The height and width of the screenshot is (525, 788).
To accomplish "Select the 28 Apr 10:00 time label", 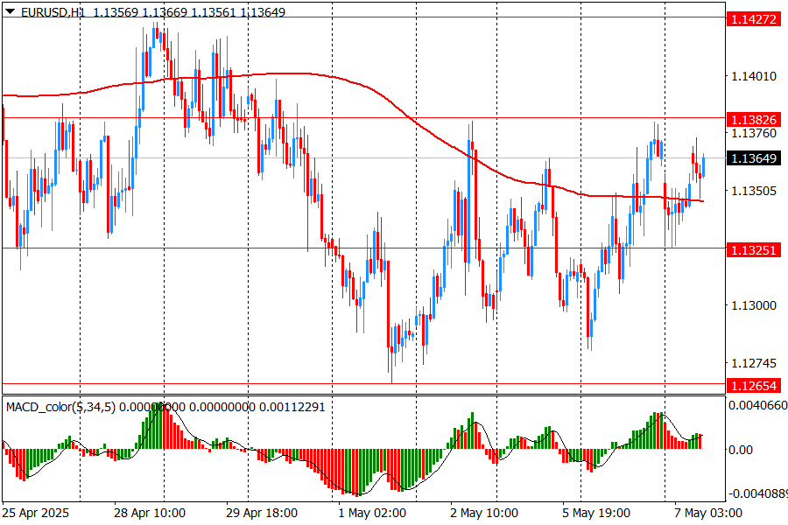I will [x=150, y=513].
